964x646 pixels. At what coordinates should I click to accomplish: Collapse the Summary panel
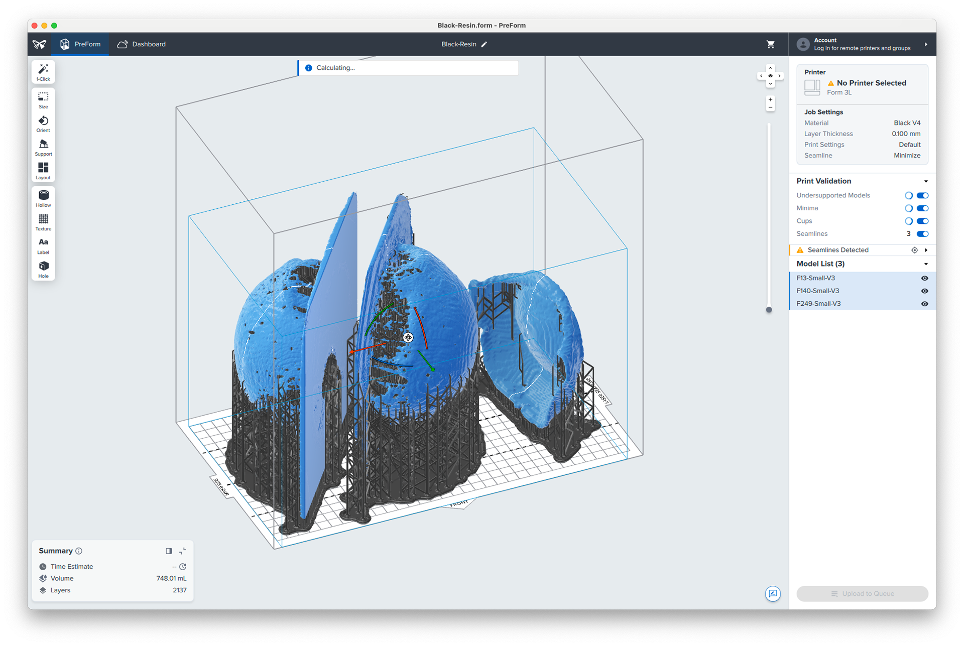(x=183, y=551)
